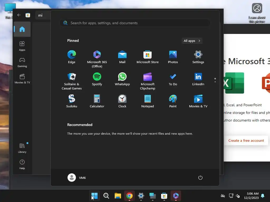Click the Windows Start button on taskbar
The image size is (270, 202).
[x=94, y=196]
